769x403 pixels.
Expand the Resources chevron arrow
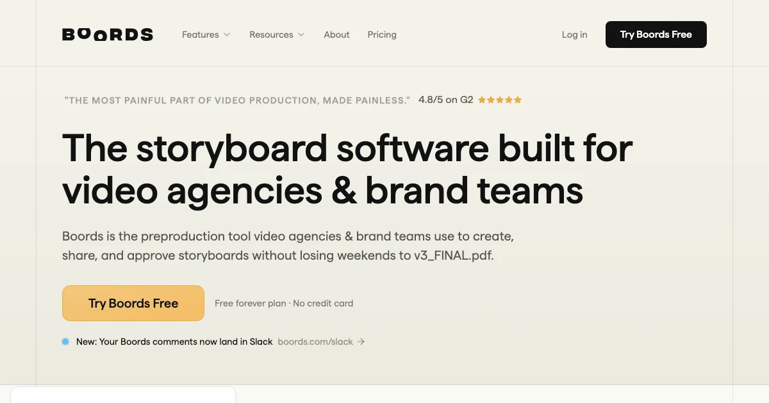[x=301, y=35]
